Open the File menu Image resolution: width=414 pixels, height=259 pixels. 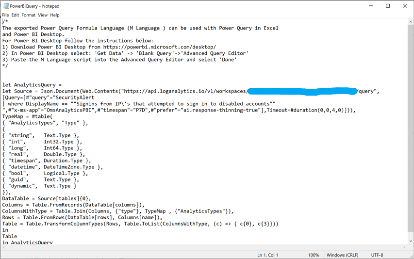tap(5, 15)
